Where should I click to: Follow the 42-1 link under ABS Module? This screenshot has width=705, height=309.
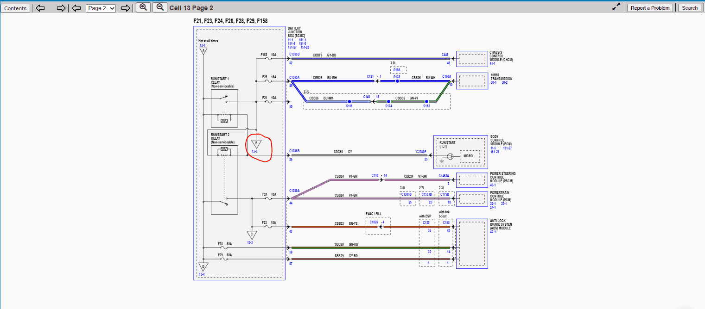(494, 232)
